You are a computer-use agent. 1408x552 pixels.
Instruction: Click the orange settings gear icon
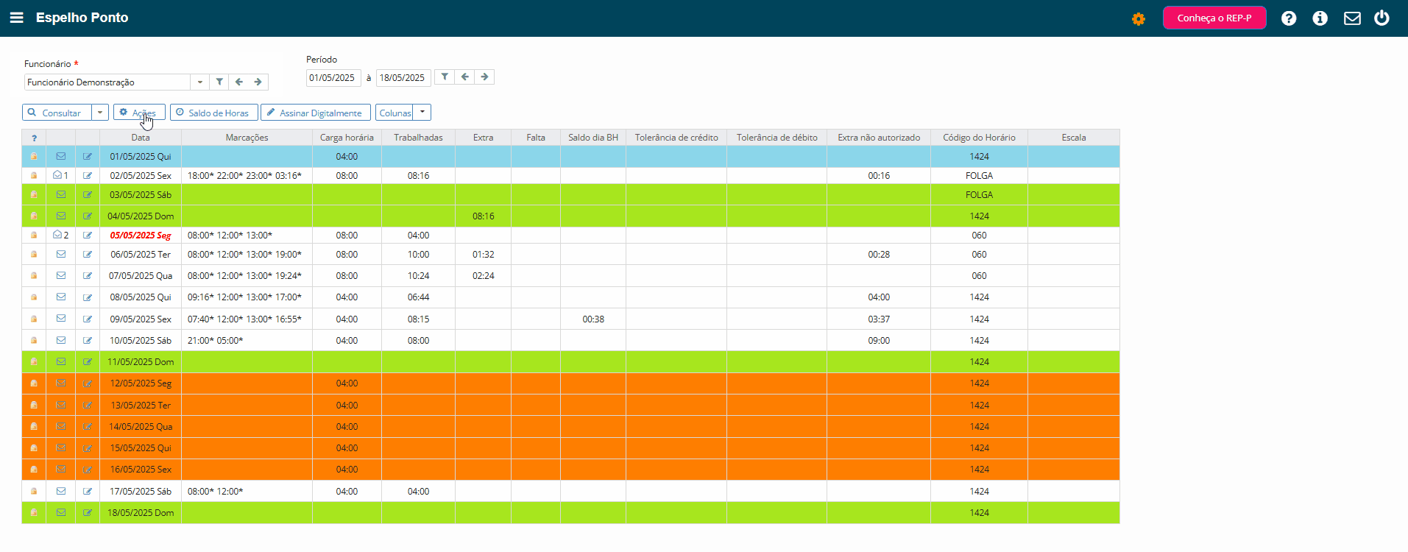tap(1139, 19)
